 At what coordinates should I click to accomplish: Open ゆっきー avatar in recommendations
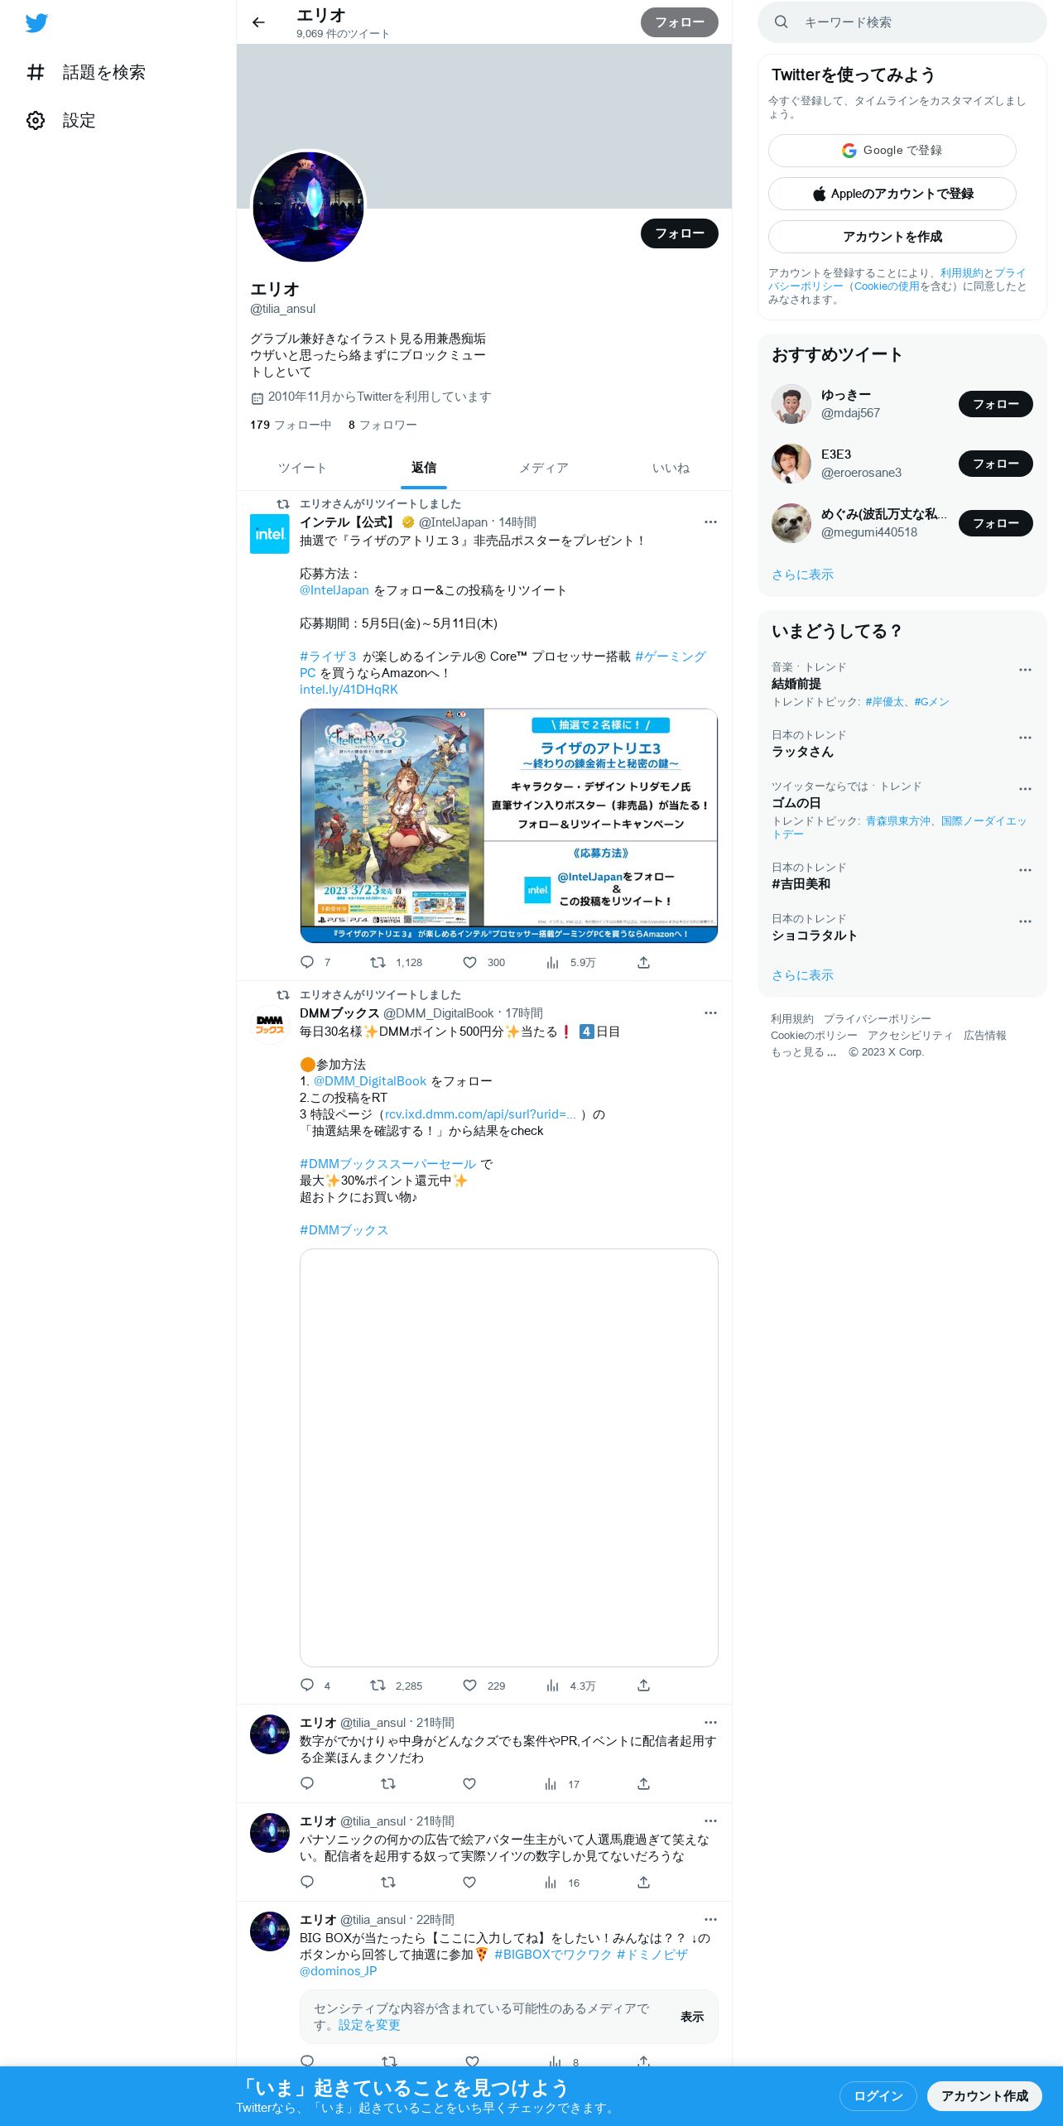[x=791, y=404]
